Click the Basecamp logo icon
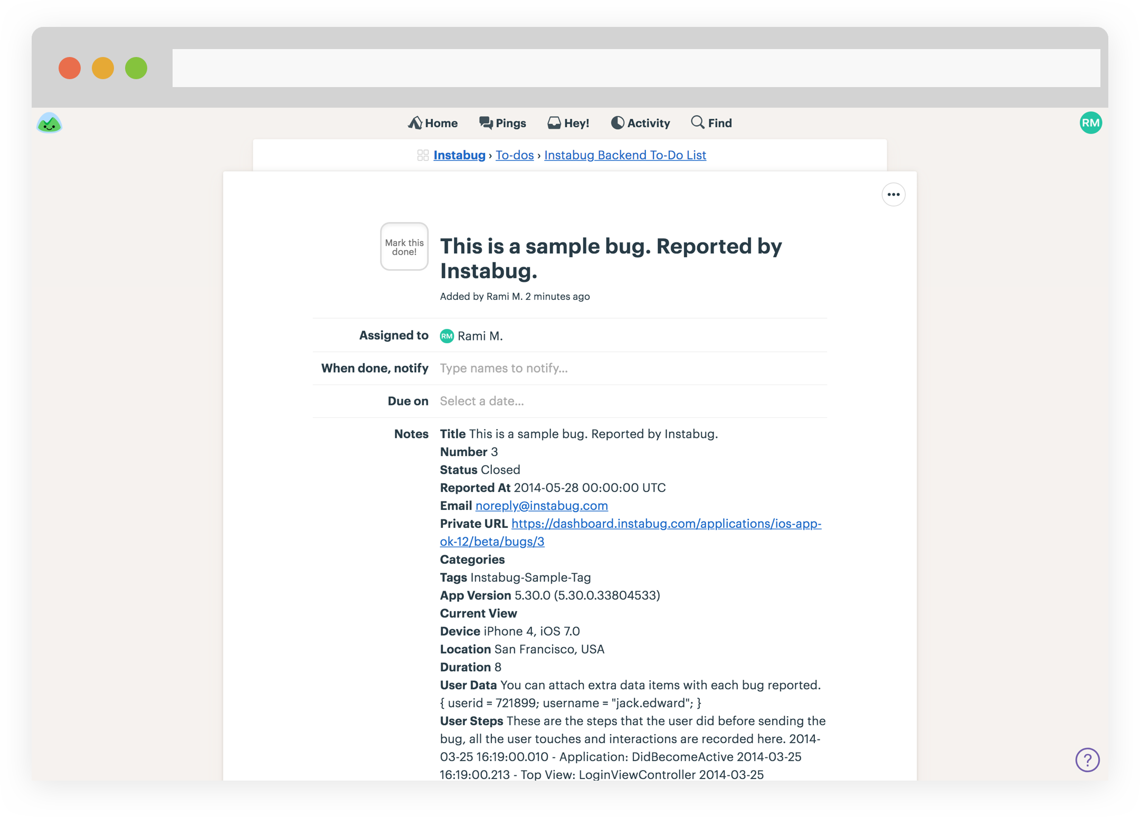 click(x=50, y=123)
